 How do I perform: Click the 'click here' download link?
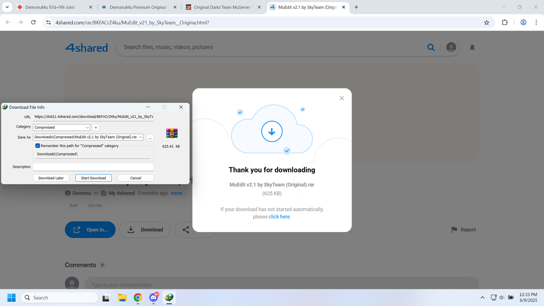279,217
